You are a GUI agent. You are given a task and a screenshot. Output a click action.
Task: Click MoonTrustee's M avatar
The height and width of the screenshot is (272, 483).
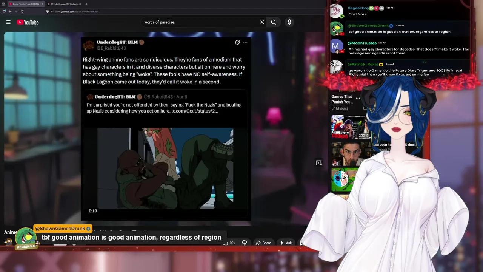point(335,46)
